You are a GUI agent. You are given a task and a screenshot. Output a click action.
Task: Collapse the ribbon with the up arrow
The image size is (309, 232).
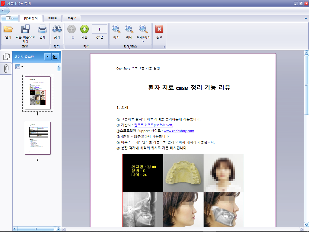(x=306, y=18)
